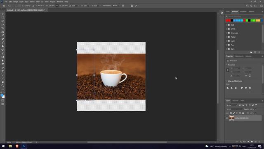The width and height of the screenshot is (264, 149).
Task: Commit the transform with checkmark
Action: [x=136, y=6]
